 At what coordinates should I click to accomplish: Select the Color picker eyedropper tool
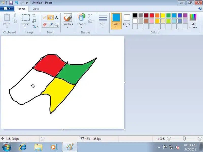(50, 25)
